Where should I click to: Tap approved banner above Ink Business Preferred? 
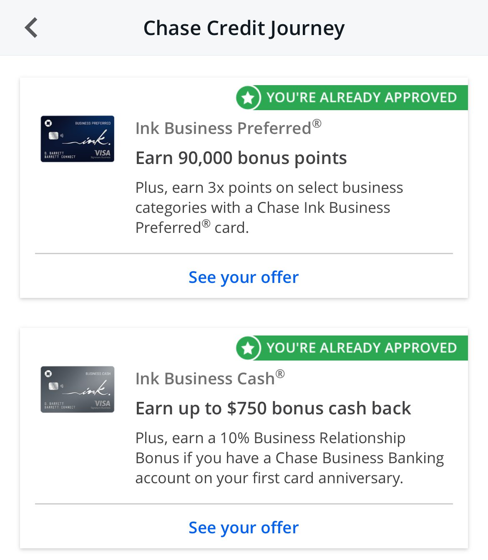pos(361,98)
